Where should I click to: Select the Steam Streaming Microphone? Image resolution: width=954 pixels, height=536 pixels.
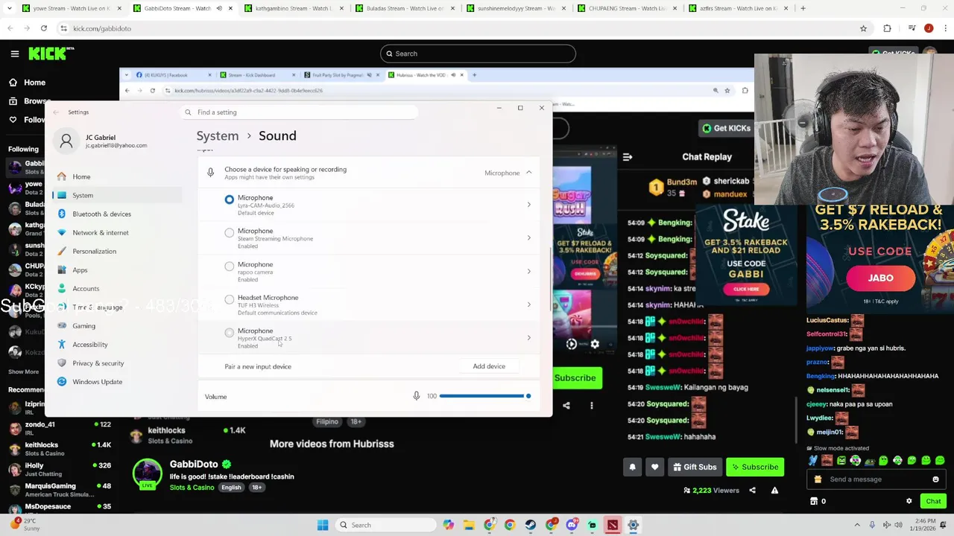point(230,233)
